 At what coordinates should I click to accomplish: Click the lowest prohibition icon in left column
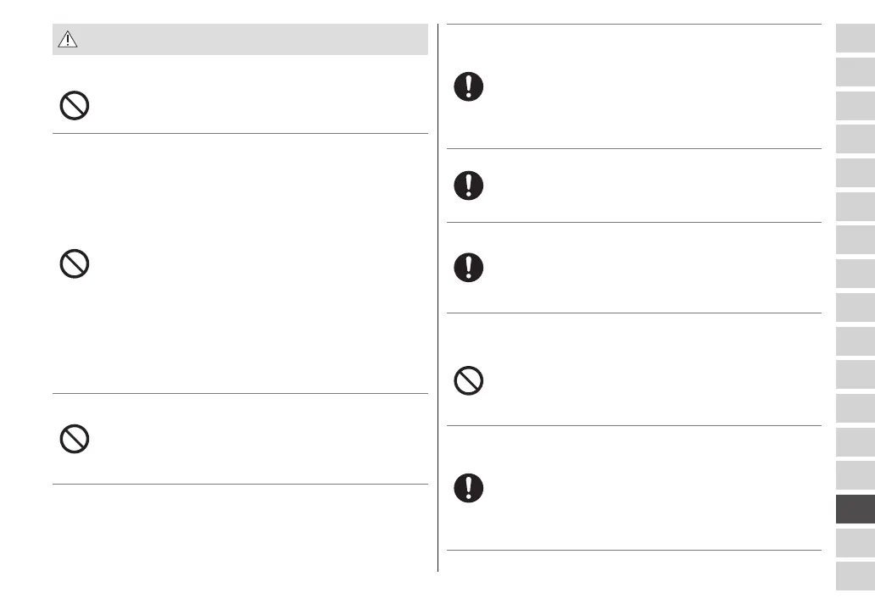coord(75,438)
